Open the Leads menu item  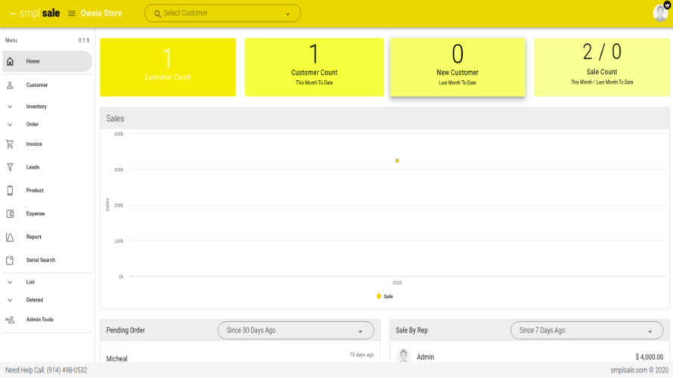point(47,167)
